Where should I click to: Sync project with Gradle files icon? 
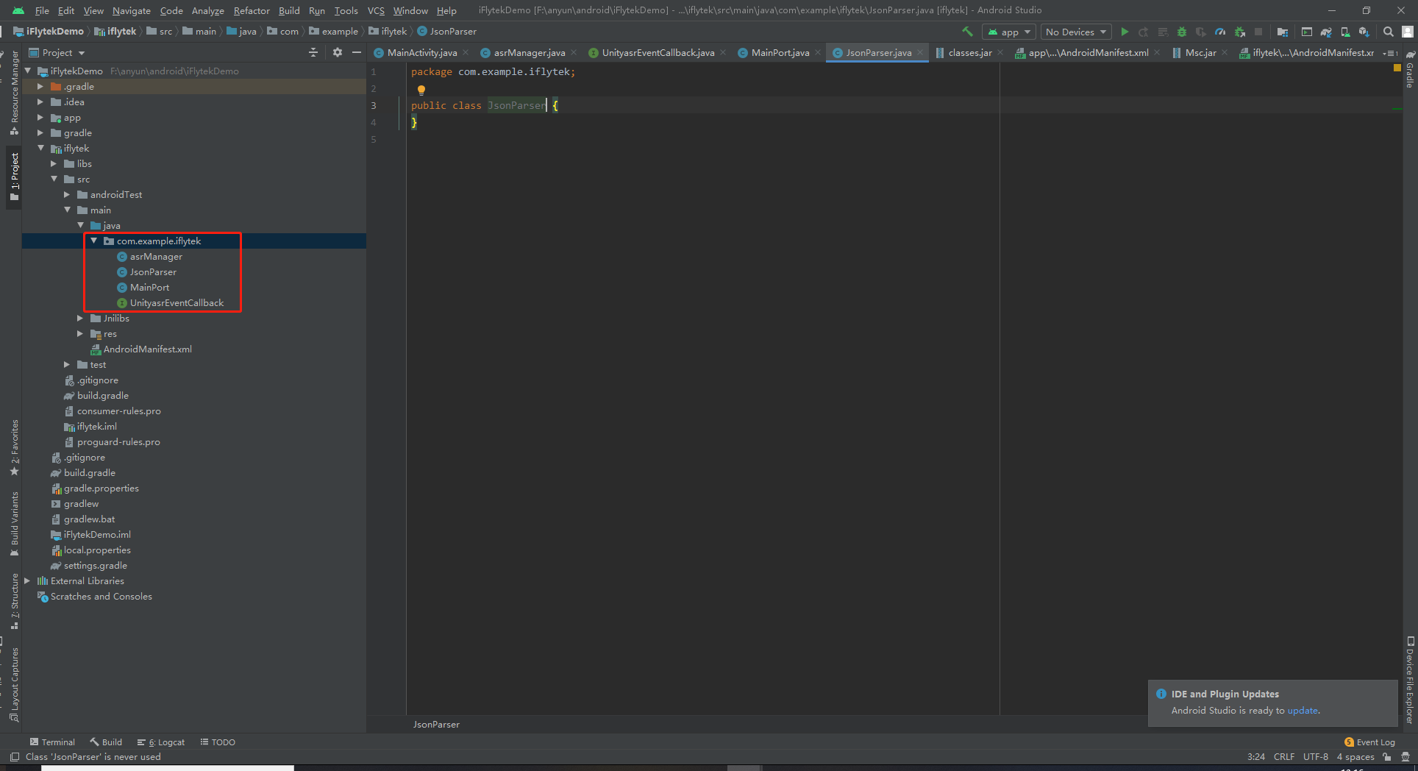click(x=1326, y=32)
